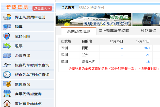Image resolution: width=160 pixels, height=107 pixels.
Task: Click the 12月16日 column header
Action: (143, 41)
